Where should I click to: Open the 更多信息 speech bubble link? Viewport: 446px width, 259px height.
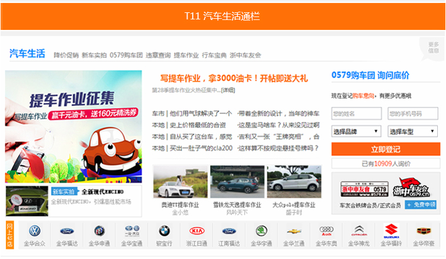click(433, 48)
